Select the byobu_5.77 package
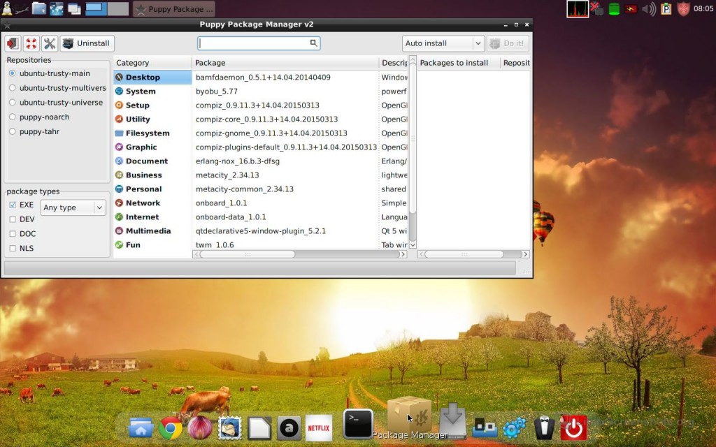The width and height of the screenshot is (716, 447). pyautogui.click(x=217, y=91)
